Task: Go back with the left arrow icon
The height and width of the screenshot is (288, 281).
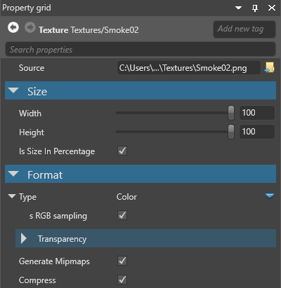Action: [13, 27]
